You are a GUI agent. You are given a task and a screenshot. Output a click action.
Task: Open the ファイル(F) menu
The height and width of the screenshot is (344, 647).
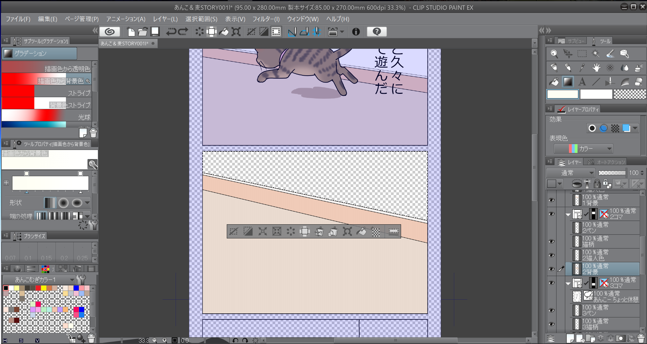18,19
